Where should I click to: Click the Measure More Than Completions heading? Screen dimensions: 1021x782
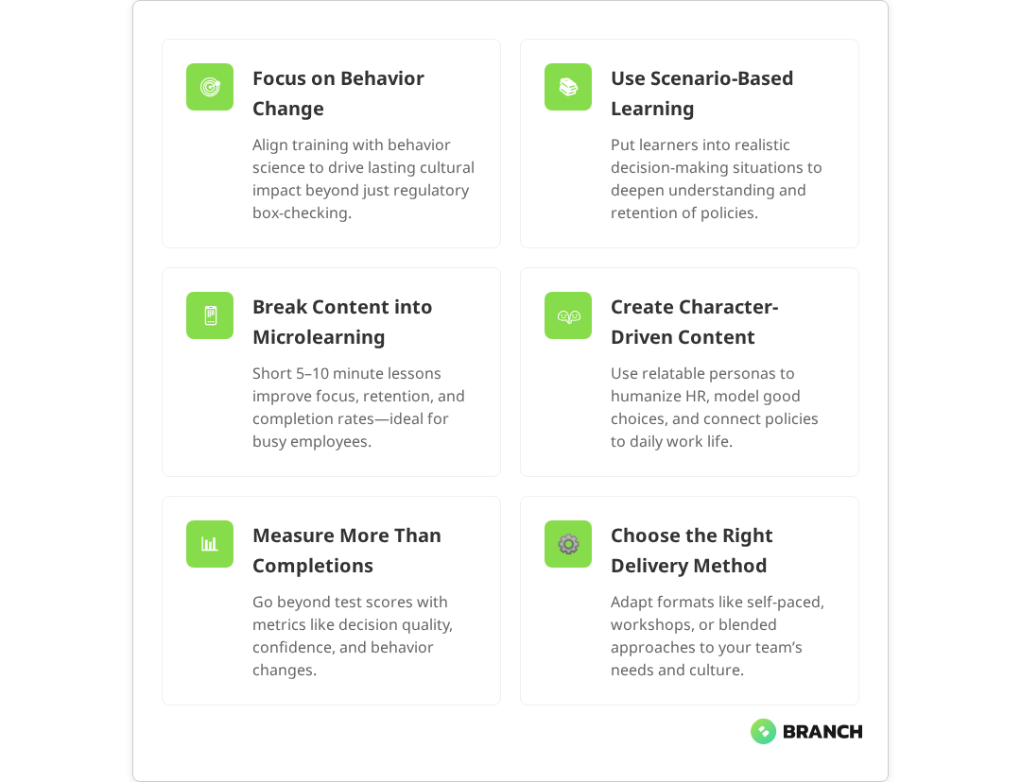coord(347,551)
